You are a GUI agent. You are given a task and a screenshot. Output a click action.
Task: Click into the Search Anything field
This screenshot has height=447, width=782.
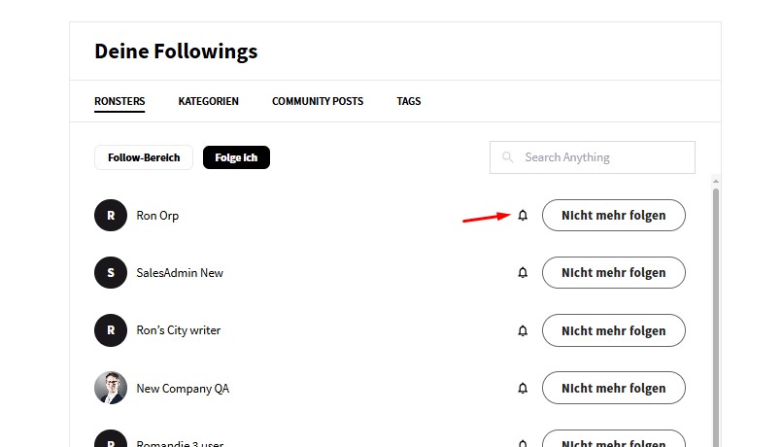pos(602,157)
